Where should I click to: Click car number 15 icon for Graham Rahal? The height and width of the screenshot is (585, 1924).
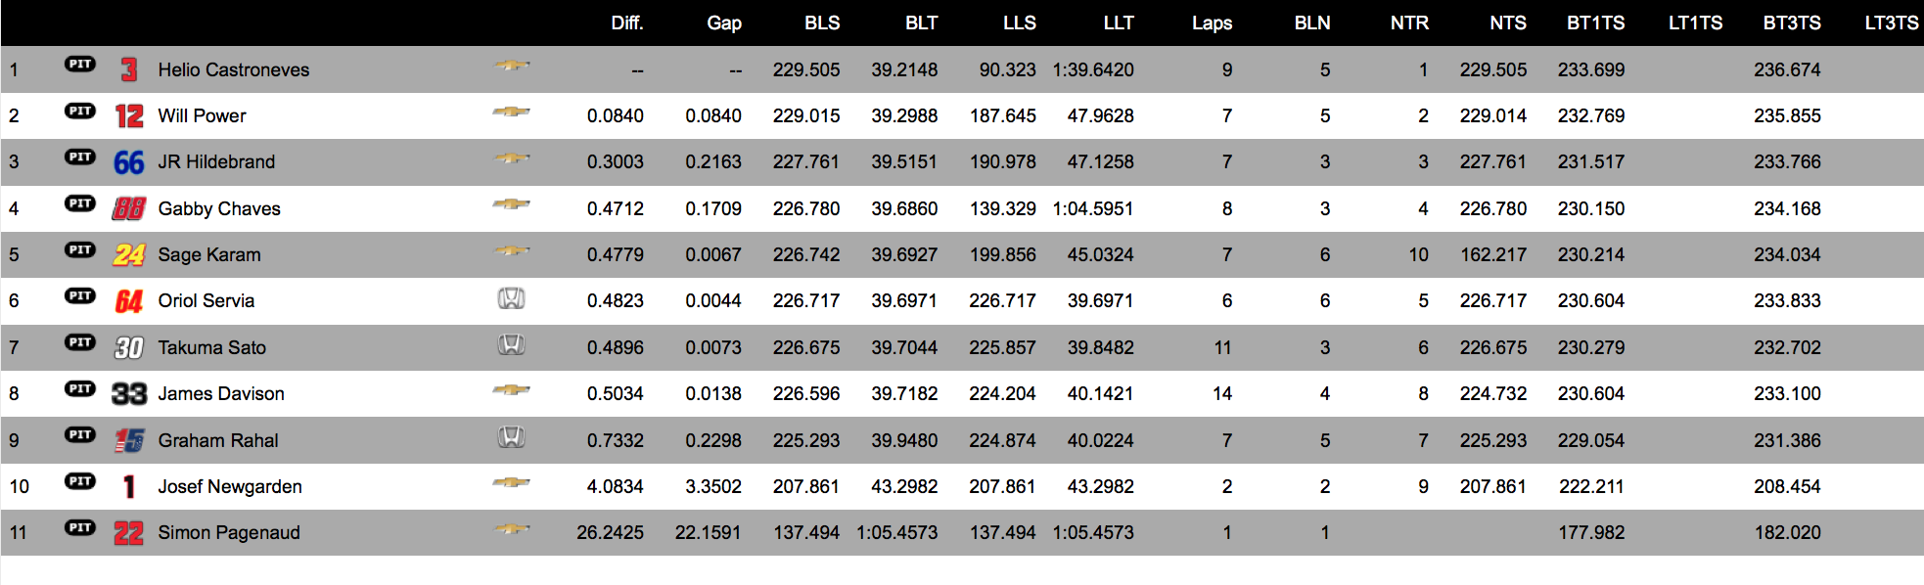(x=129, y=440)
